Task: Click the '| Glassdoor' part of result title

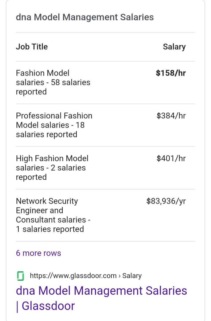Action: pos(45,306)
